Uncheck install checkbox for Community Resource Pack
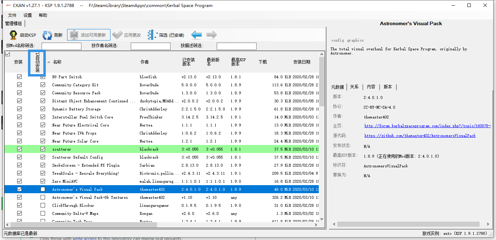Image resolution: width=496 pixels, height=240 pixels. pyautogui.click(x=19, y=93)
